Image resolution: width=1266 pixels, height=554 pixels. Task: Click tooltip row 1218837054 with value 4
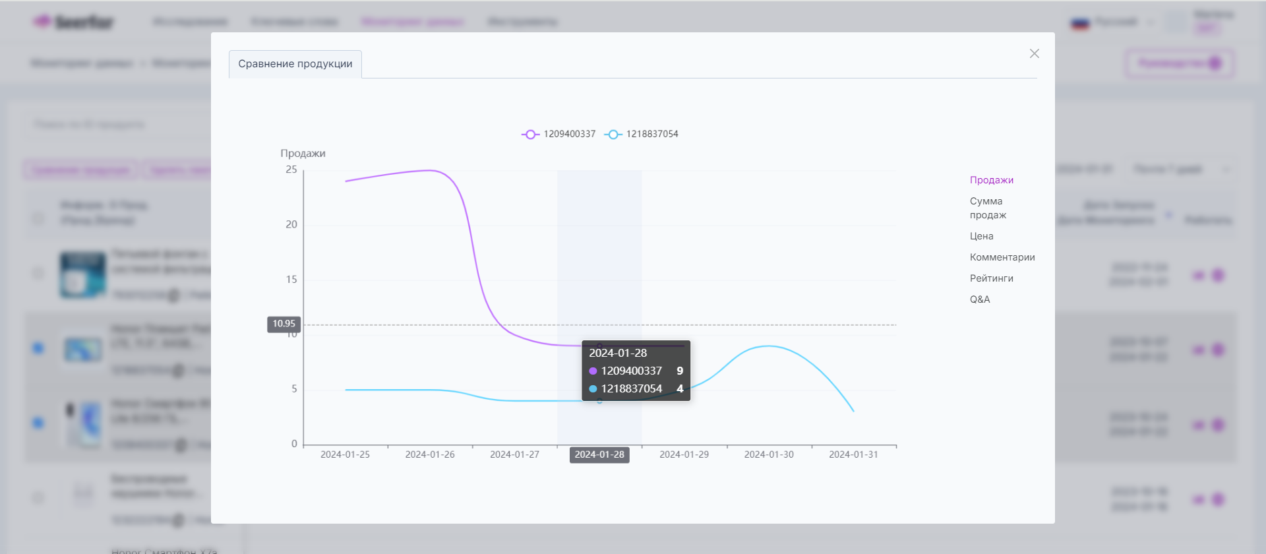click(636, 388)
